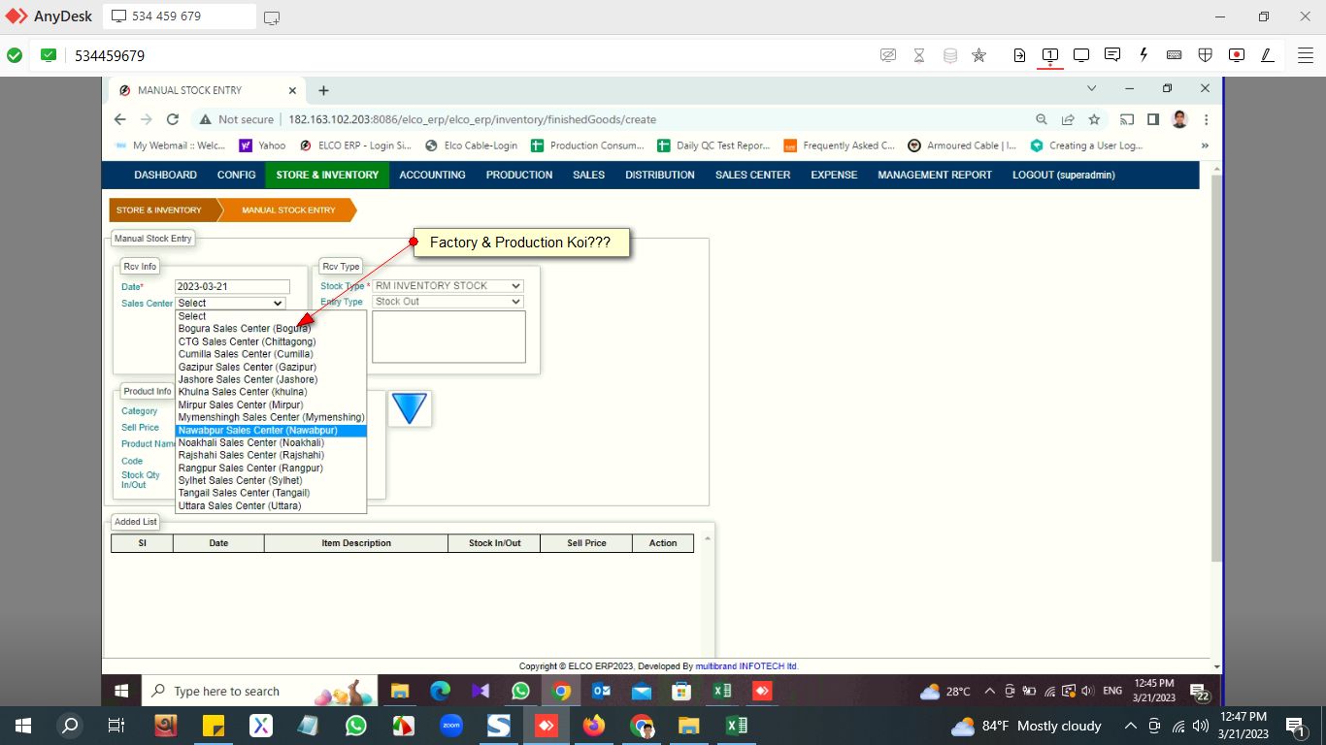
Task: Select AnyDesk remote monitor 1 icon
Action: click(x=1050, y=55)
